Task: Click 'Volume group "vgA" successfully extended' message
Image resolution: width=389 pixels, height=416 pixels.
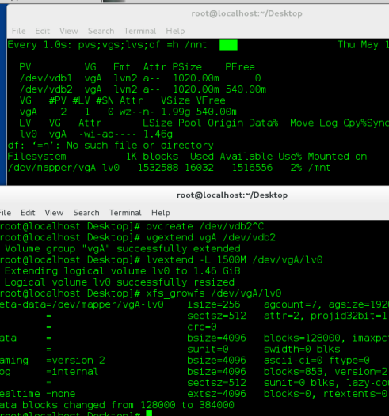Action: point(123,249)
